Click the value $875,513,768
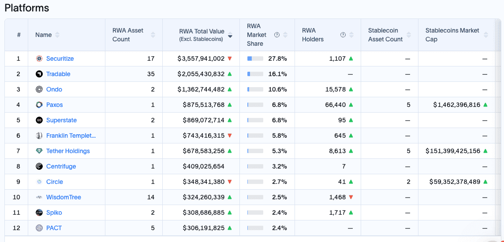The image size is (504, 242). (x=204, y=105)
